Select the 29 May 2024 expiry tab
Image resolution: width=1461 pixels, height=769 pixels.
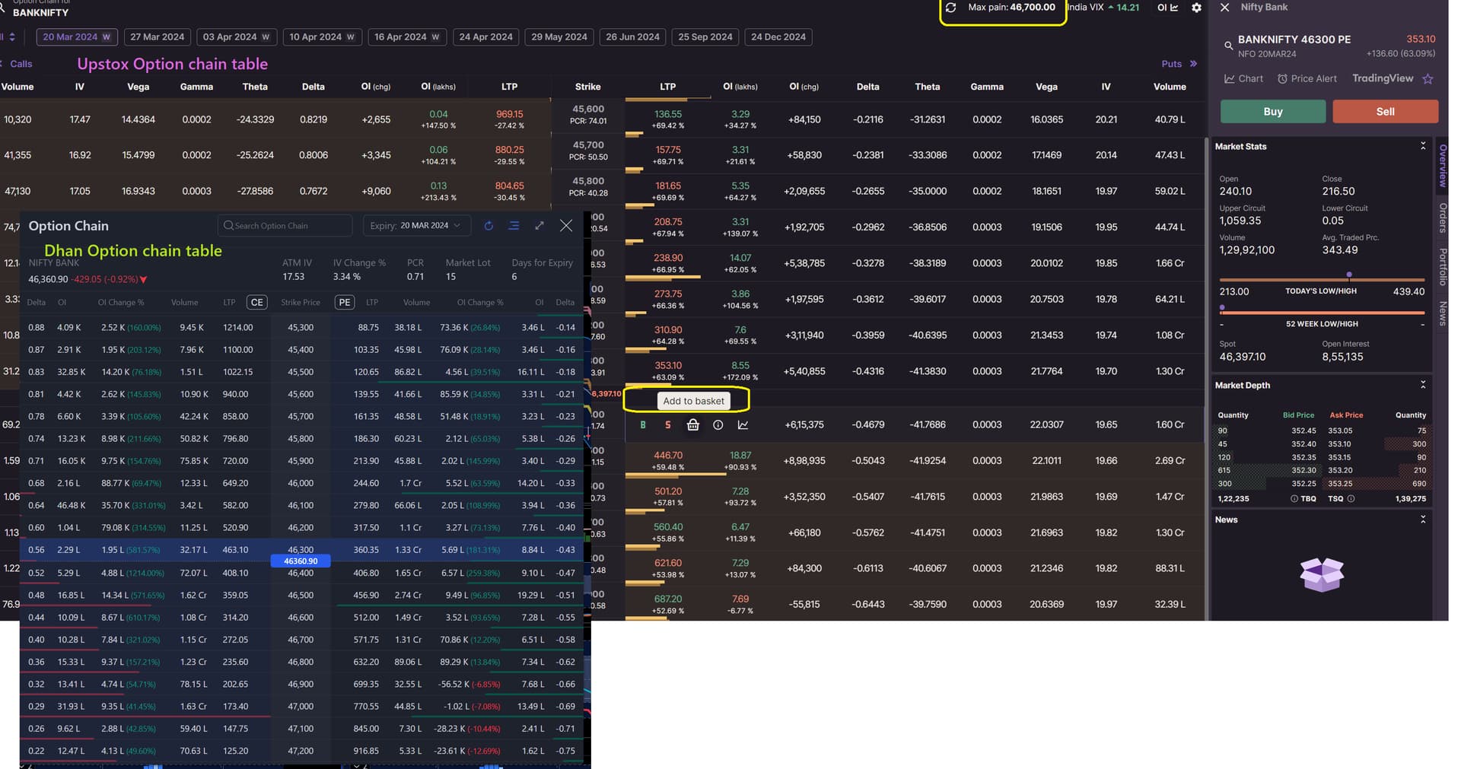pyautogui.click(x=559, y=37)
